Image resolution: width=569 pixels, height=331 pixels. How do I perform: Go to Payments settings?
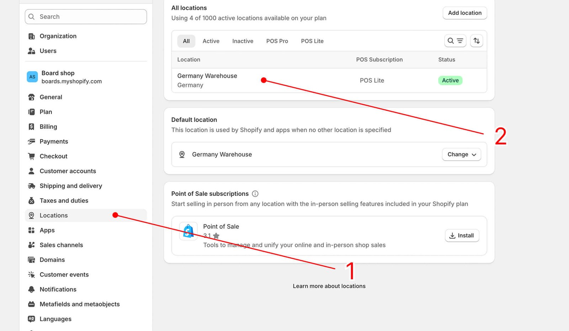coord(86,142)
